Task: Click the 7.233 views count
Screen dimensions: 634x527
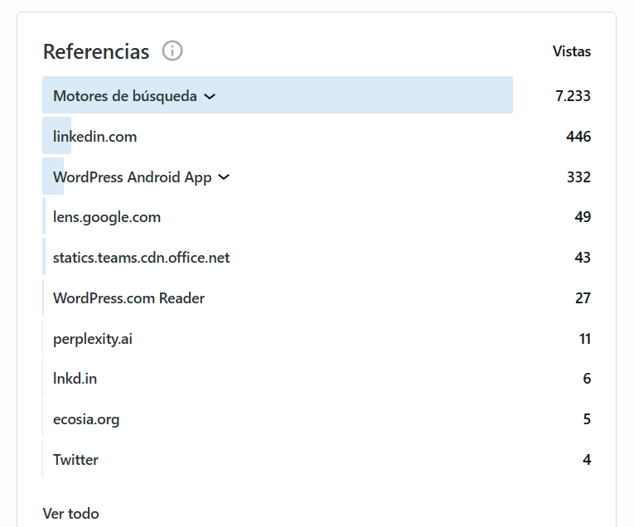Action: [573, 96]
